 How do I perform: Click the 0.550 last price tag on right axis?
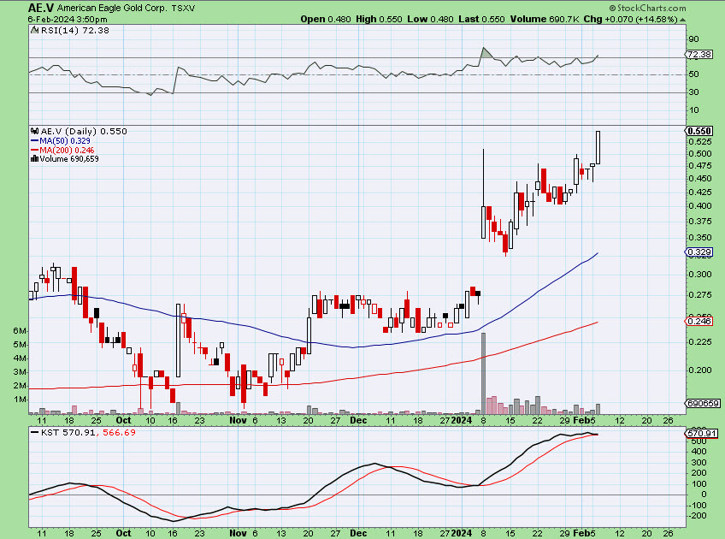point(699,132)
